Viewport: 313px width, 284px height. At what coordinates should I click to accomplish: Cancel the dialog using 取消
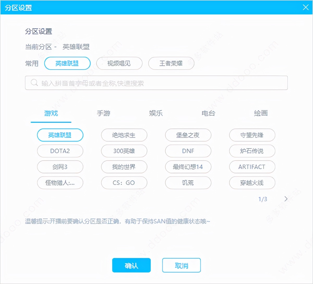[x=181, y=265]
